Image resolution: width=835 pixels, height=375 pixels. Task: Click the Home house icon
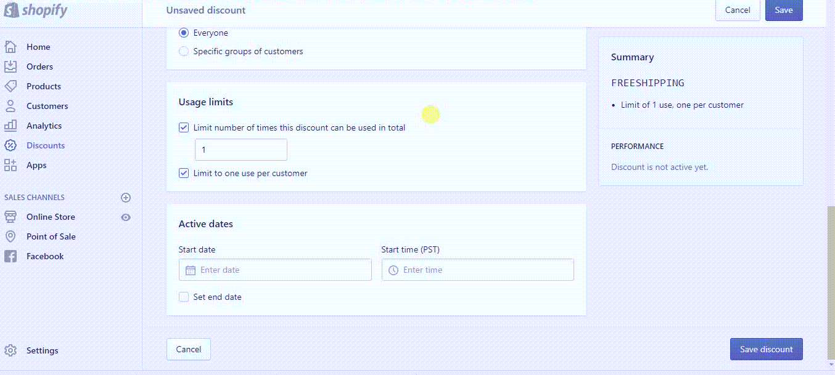(x=10, y=47)
